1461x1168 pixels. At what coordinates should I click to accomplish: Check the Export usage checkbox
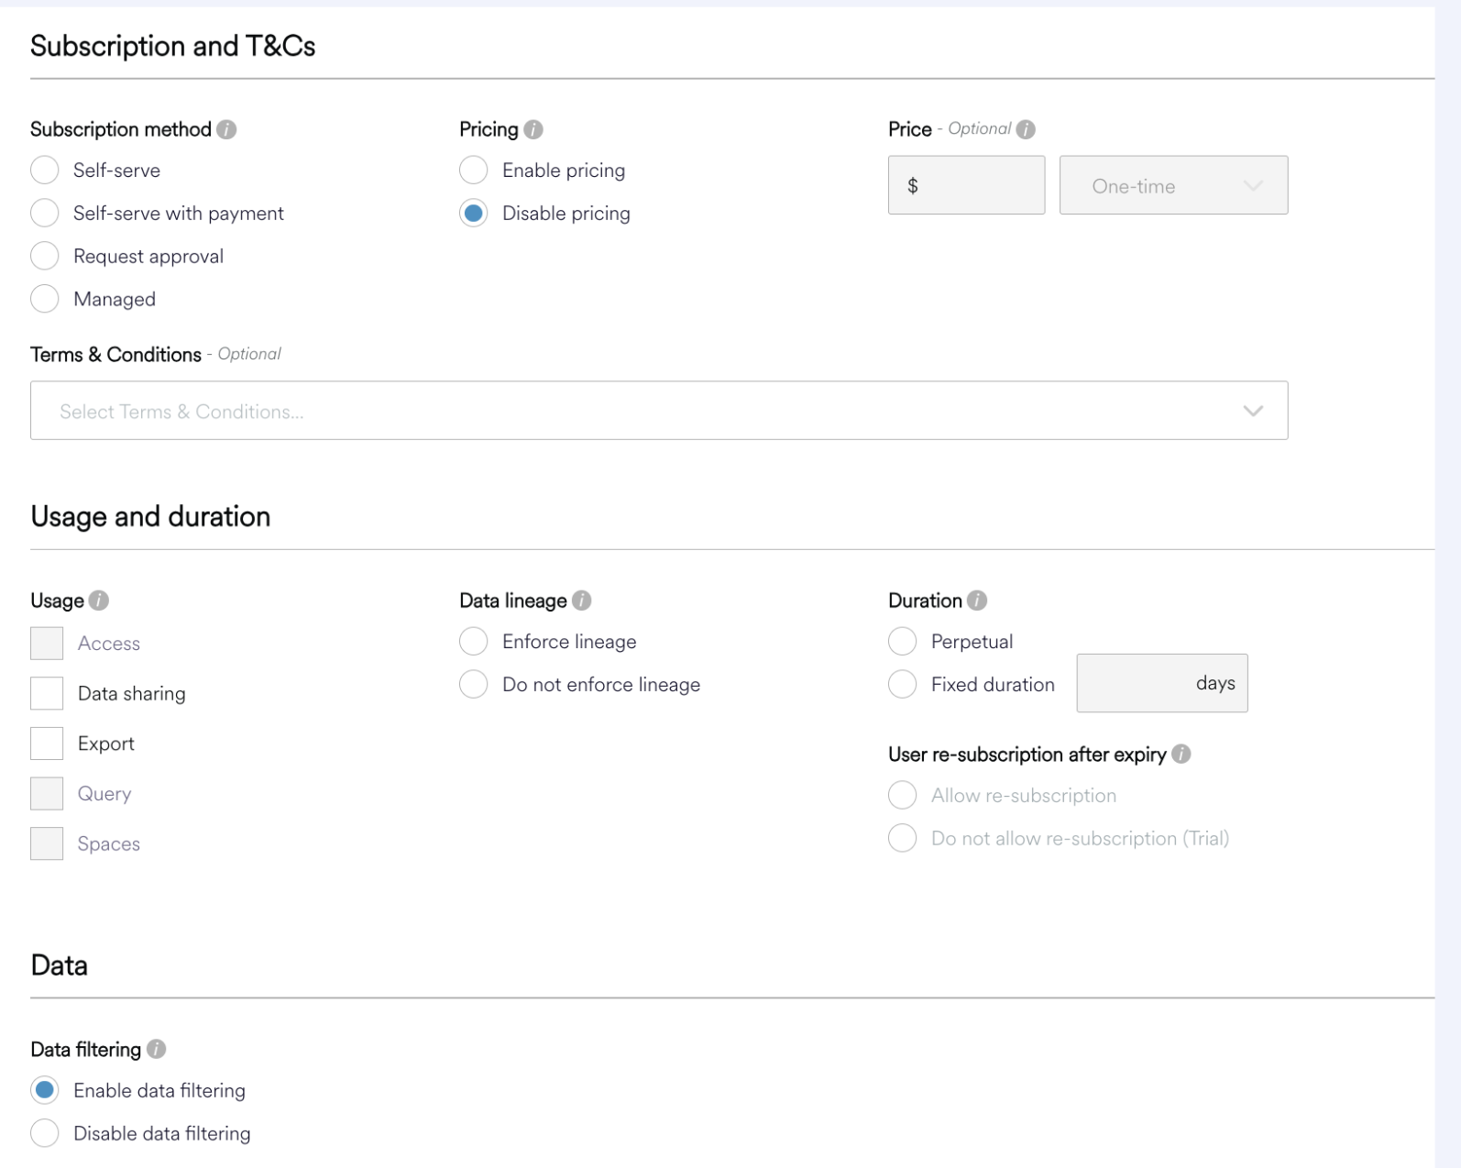[x=47, y=744]
